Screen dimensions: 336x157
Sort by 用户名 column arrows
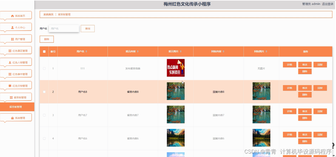tap(86, 52)
